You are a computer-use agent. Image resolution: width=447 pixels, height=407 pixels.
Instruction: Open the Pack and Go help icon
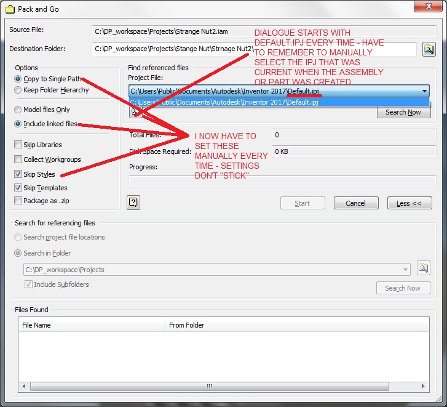[133, 203]
